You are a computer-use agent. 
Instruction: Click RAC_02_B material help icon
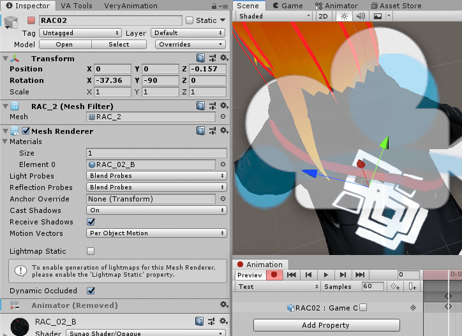pyautogui.click(x=200, y=321)
